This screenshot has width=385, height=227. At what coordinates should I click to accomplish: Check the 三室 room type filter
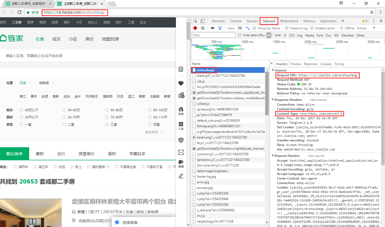(107, 124)
